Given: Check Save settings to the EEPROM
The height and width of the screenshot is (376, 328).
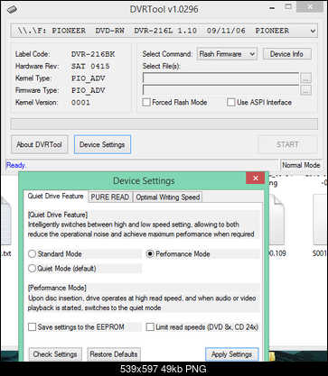Looking at the screenshot, I should [x=33, y=327].
